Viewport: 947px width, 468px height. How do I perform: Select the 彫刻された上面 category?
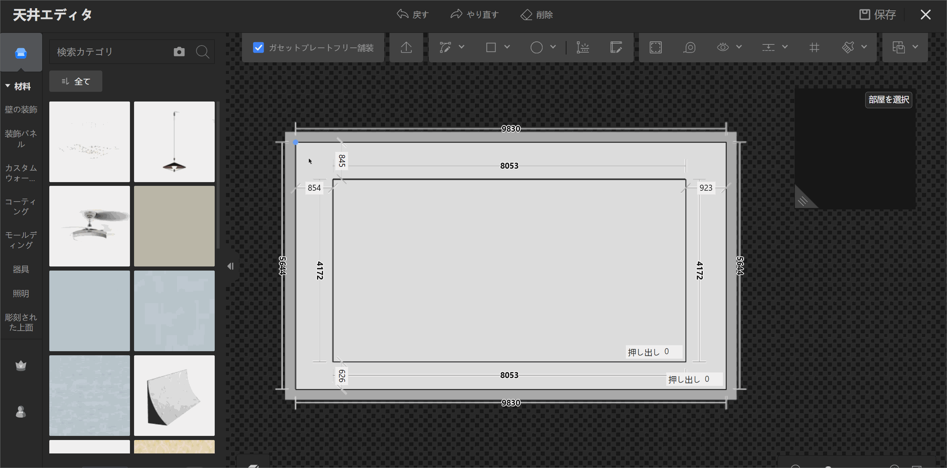pyautogui.click(x=21, y=322)
